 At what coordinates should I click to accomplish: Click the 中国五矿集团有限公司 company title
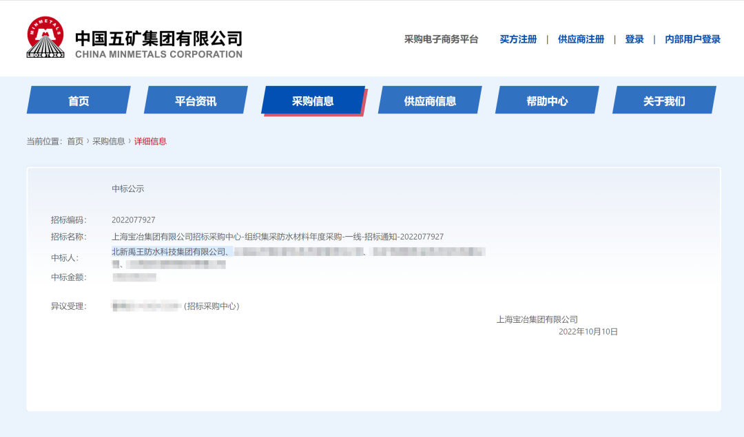tap(159, 38)
